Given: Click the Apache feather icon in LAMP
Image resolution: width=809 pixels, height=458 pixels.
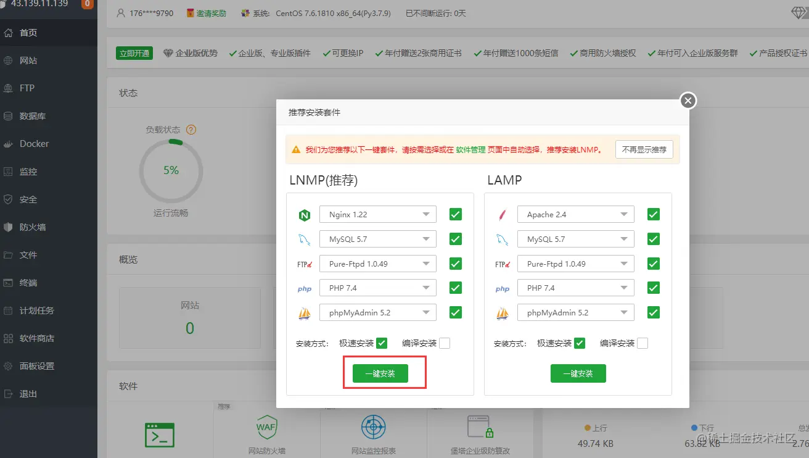Looking at the screenshot, I should pyautogui.click(x=502, y=215).
